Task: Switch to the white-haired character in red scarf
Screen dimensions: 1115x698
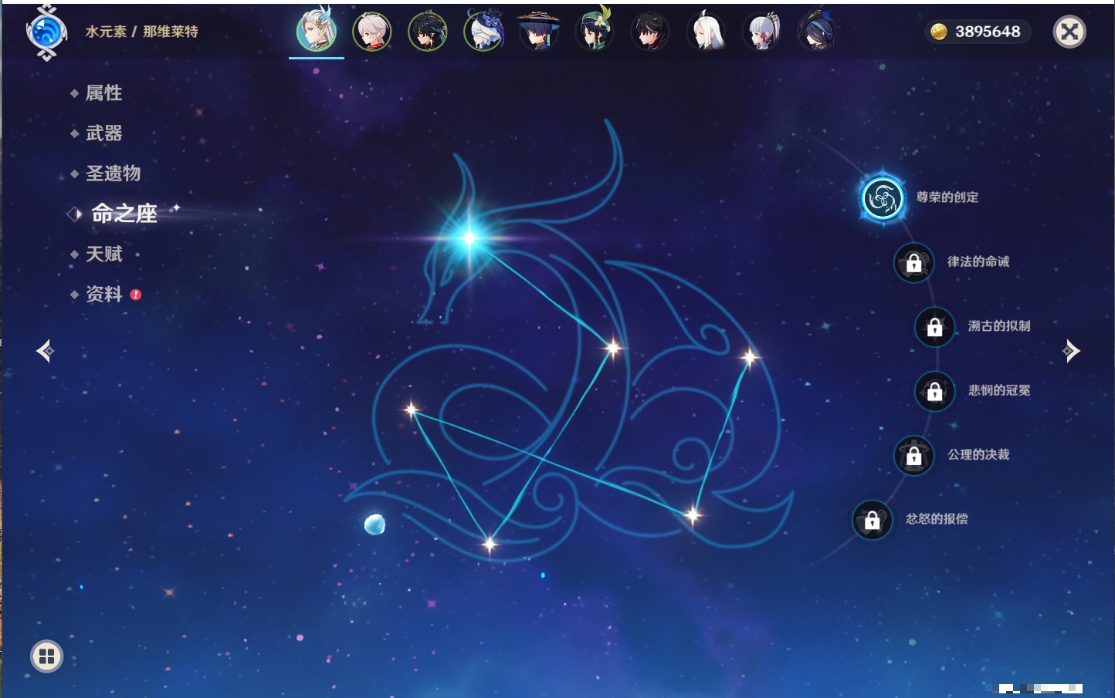Action: tap(372, 32)
